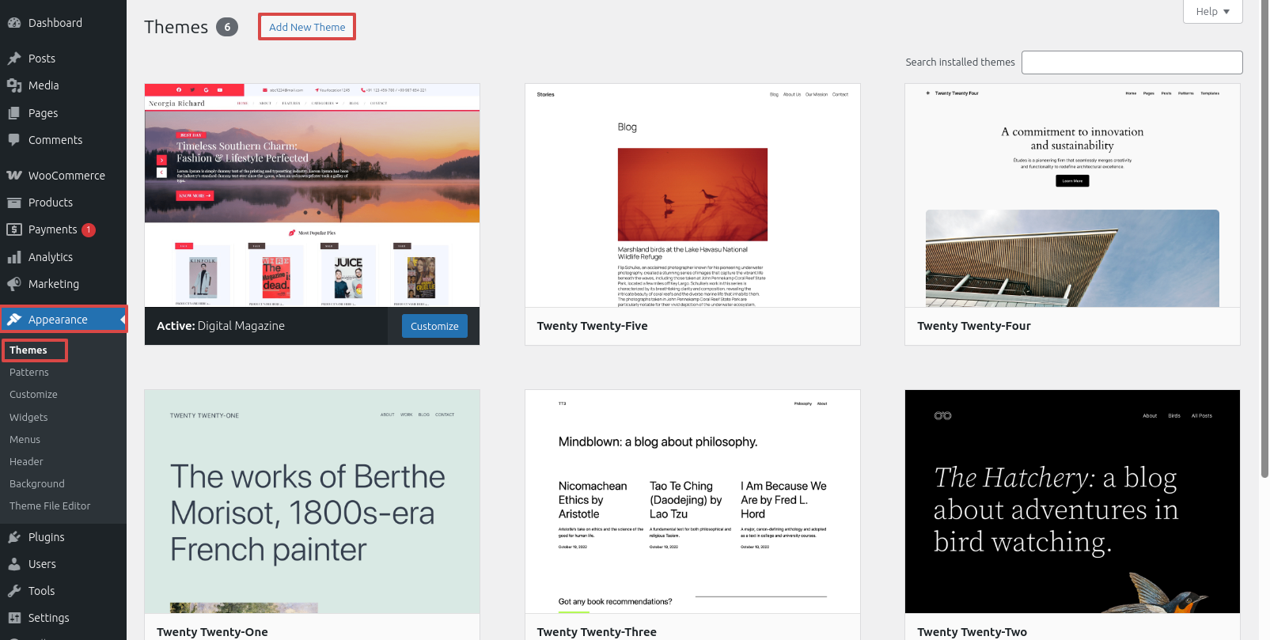Collapse the Appearance menu arrow
Image resolution: width=1270 pixels, height=640 pixels.
(123, 320)
